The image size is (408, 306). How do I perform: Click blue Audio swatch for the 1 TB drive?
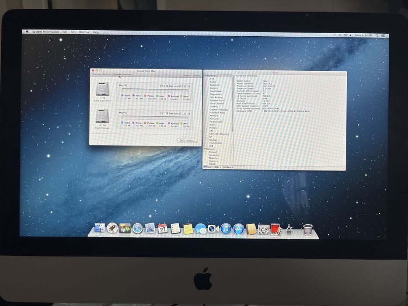pos(122,95)
